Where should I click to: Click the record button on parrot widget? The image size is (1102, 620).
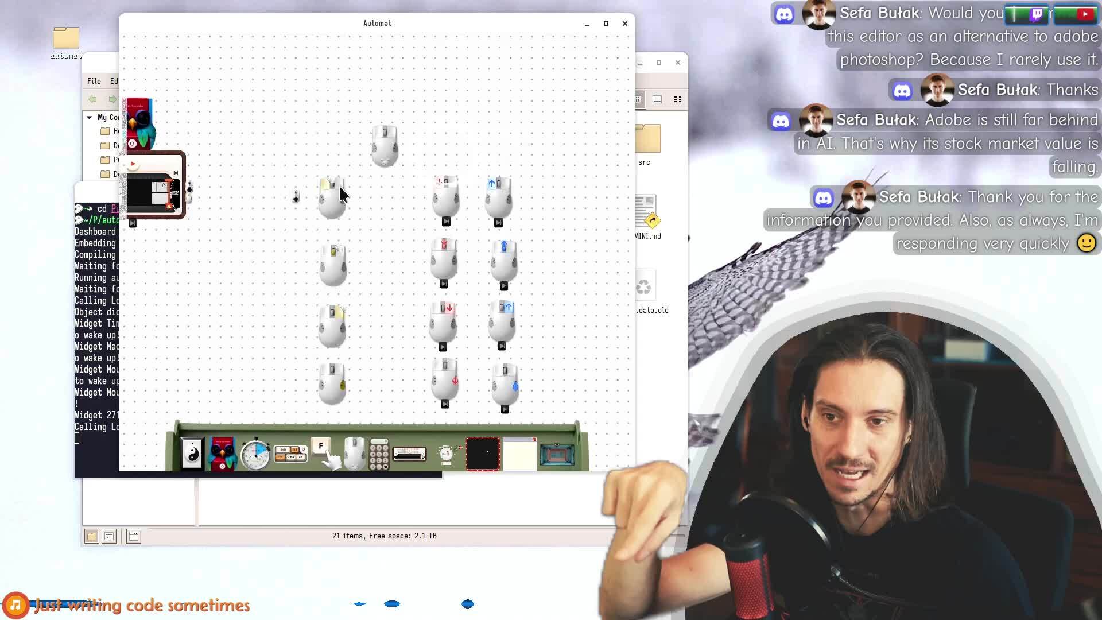[133, 144]
